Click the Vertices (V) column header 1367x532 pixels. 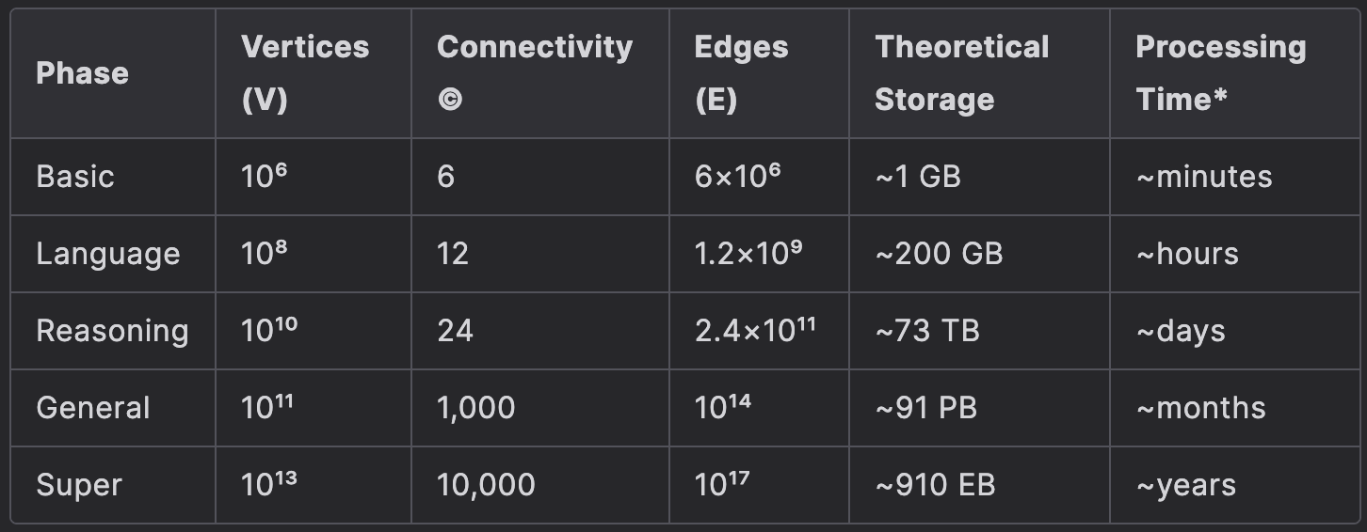(x=305, y=73)
